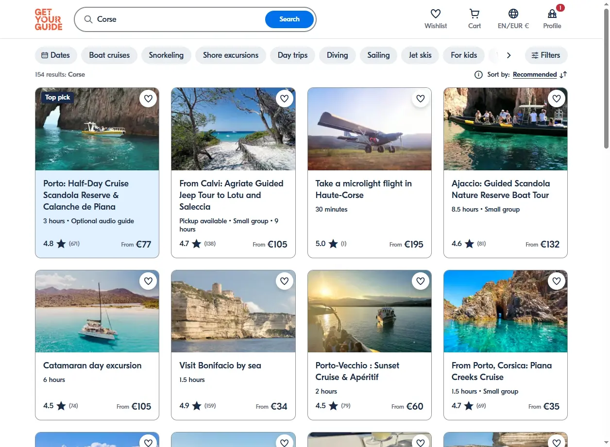
Task: Open From Calvi: Agriate Guided Jeep Tour title
Action: [231, 195]
